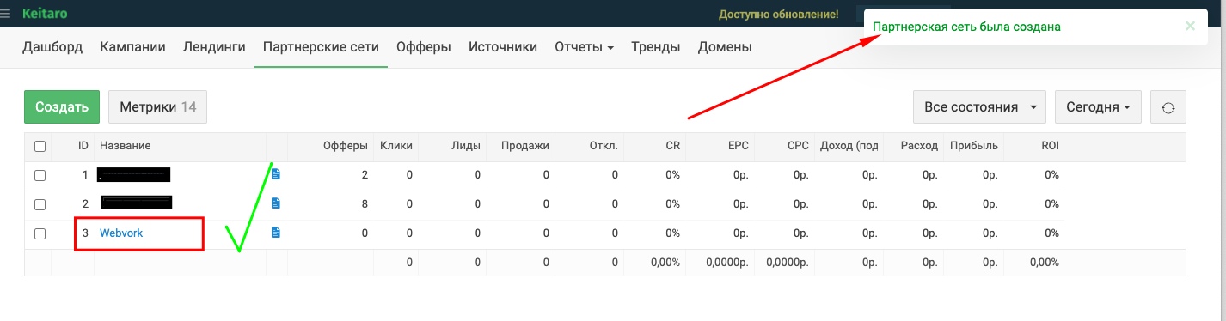Screen dimensions: 1226x321
Task: Tick the checkbox for the Webvork row
Action: (x=40, y=233)
